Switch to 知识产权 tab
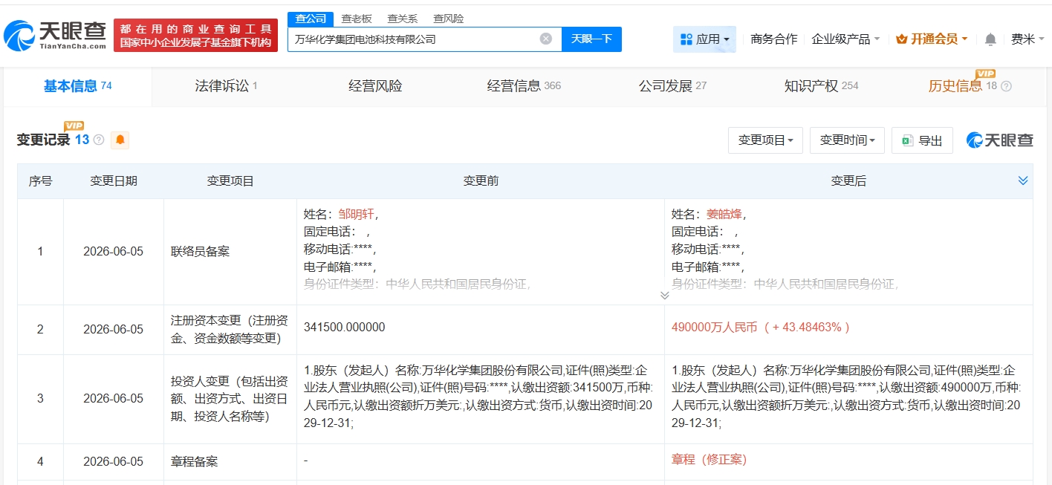 point(821,86)
